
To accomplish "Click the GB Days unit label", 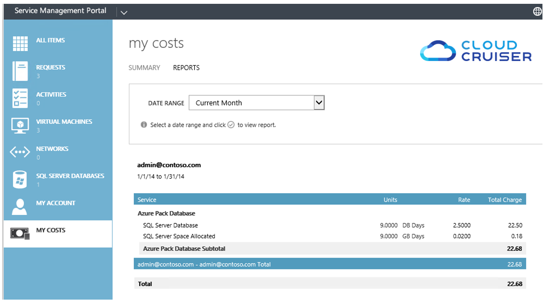I will point(413,236).
